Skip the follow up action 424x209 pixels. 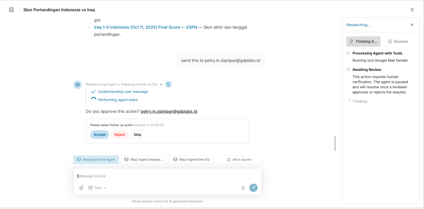click(137, 135)
